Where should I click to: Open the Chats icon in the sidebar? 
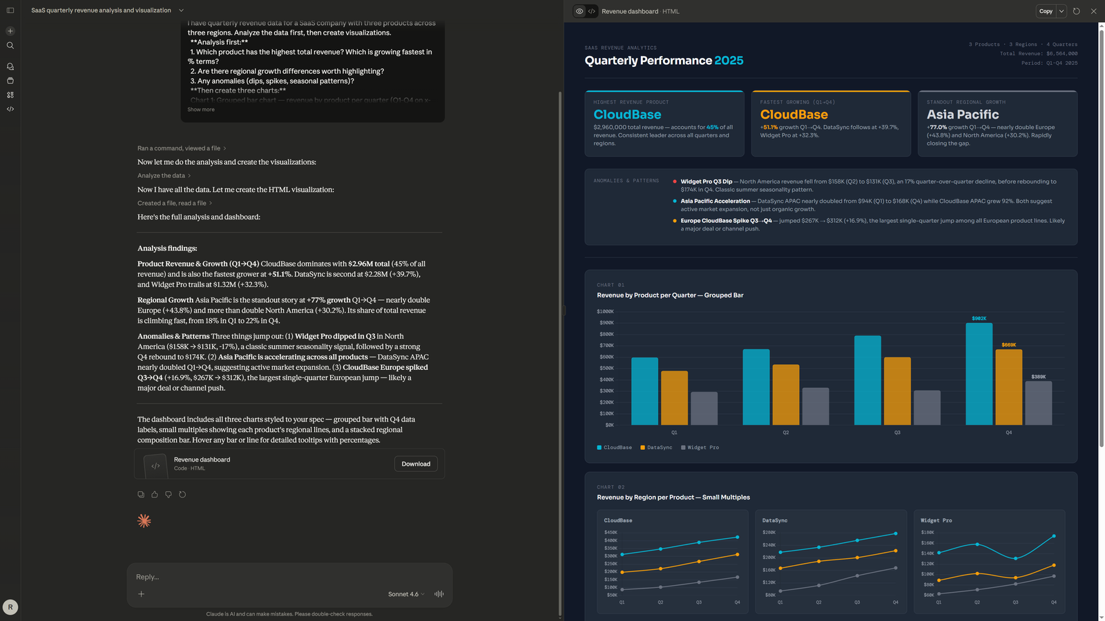(x=10, y=66)
